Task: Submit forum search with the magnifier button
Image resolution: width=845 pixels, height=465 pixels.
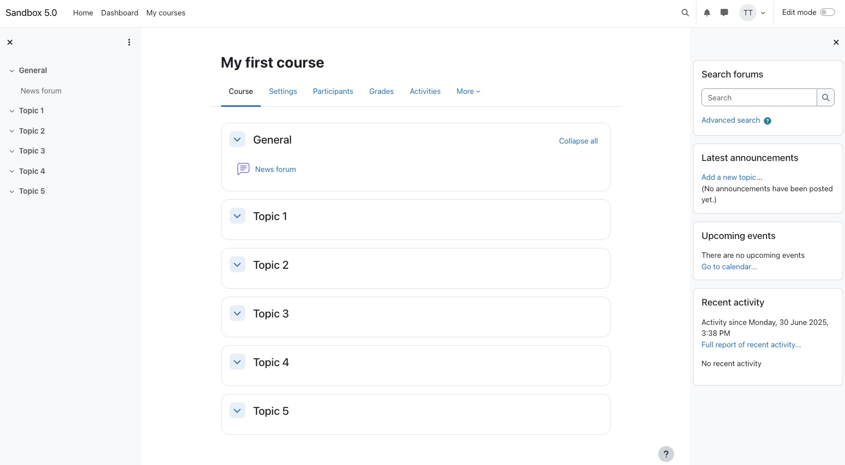Action: (826, 97)
